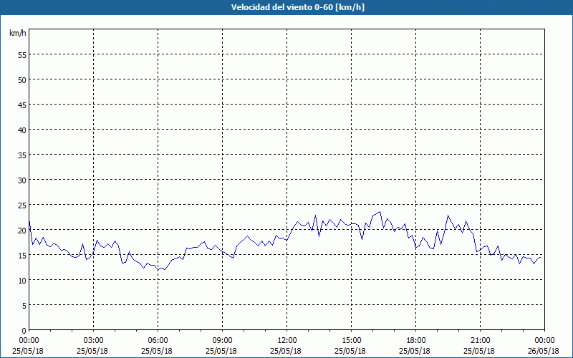The width and height of the screenshot is (573, 358).
Task: Select the y-axis value "40"
Action: [x=22, y=130]
